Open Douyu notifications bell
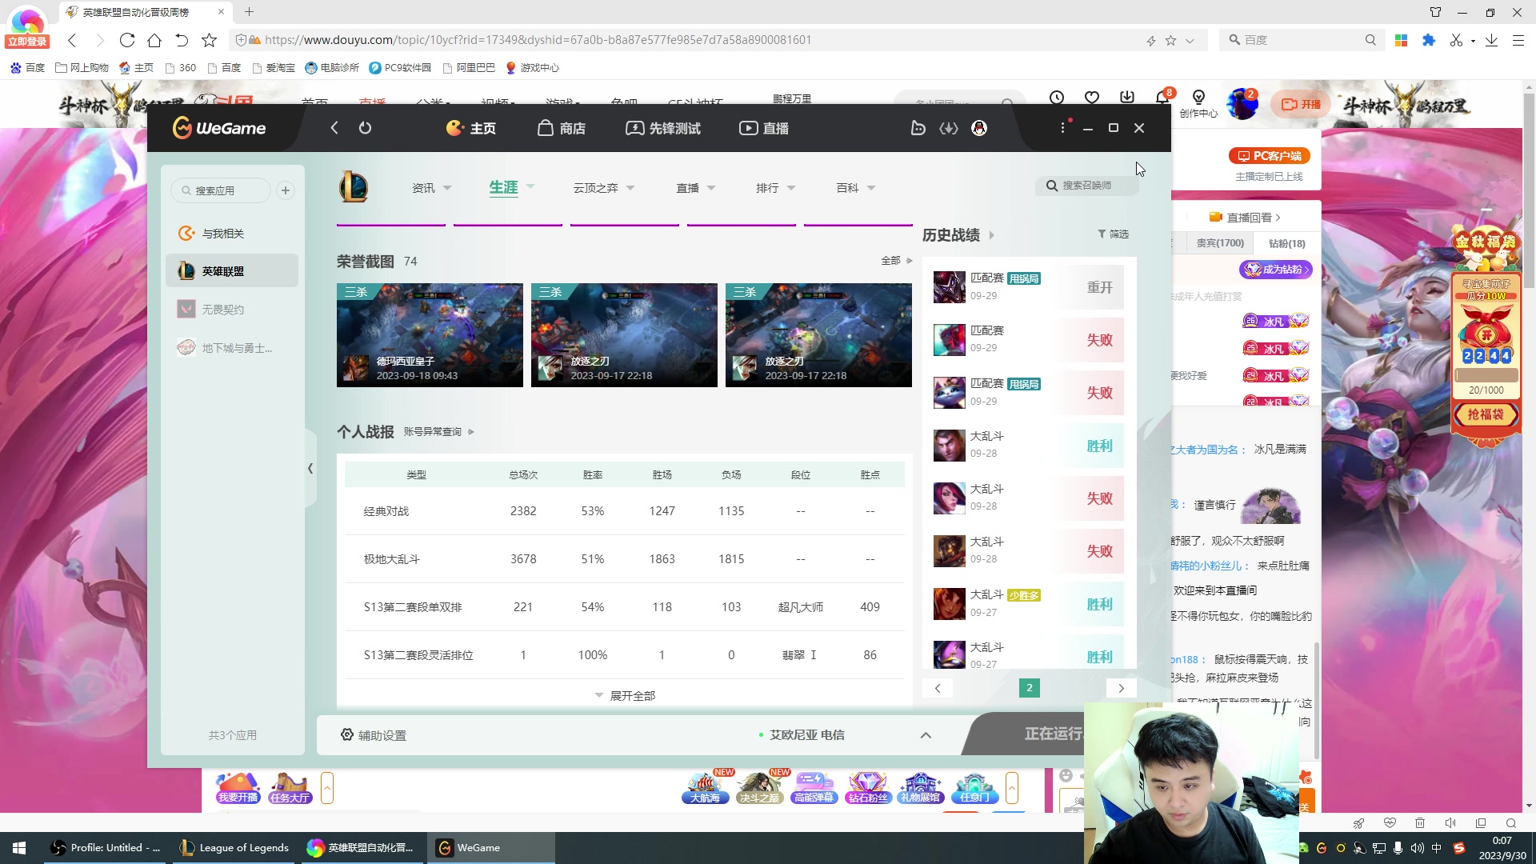 (1163, 98)
